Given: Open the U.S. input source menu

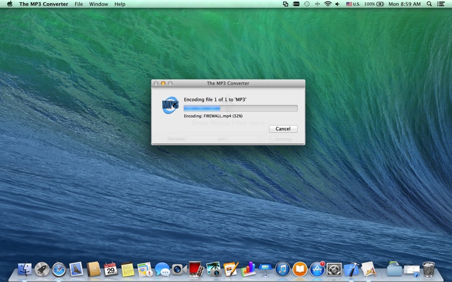Looking at the screenshot, I should point(353,4).
